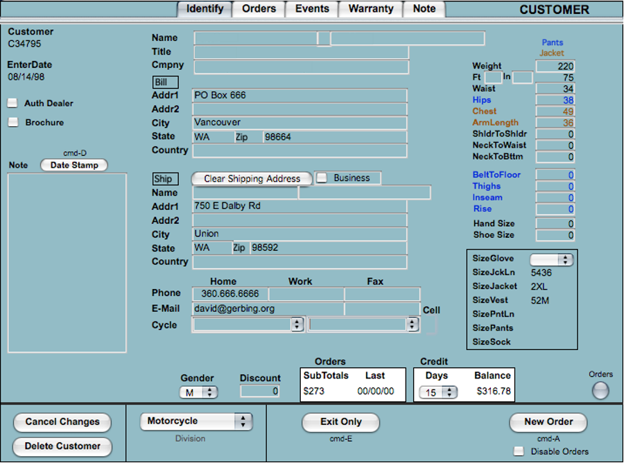
Task: Check the Business shipping checkbox
Action: [x=322, y=178]
